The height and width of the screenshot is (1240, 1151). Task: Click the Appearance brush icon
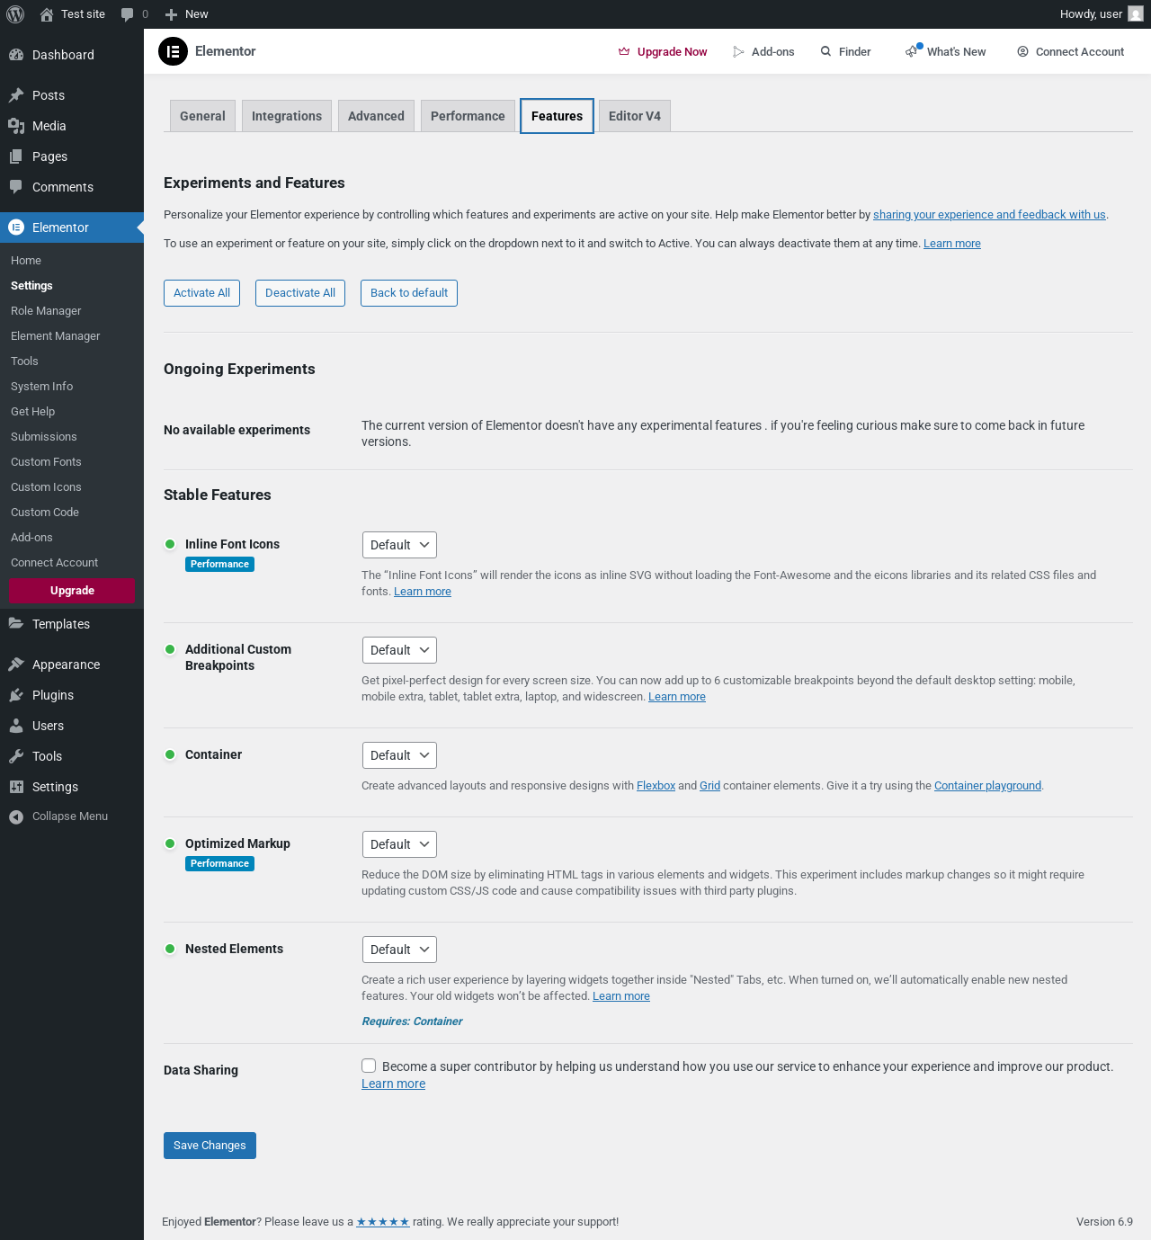pos(16,665)
